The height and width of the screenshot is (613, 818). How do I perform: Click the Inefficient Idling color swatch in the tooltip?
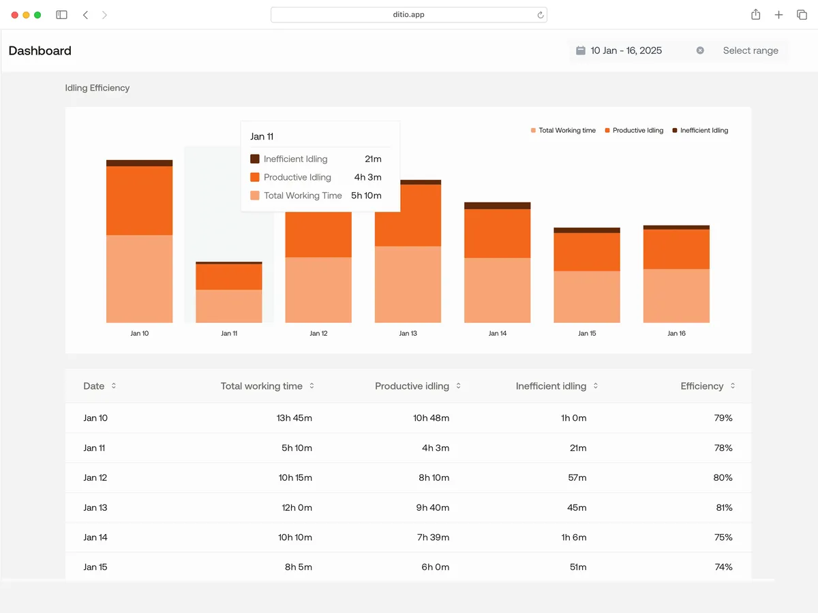(x=254, y=159)
